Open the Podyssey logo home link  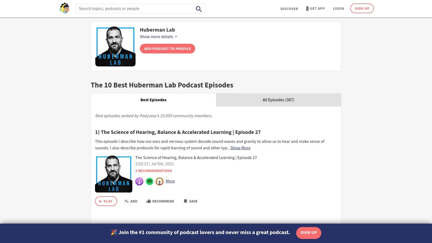coord(64,8)
